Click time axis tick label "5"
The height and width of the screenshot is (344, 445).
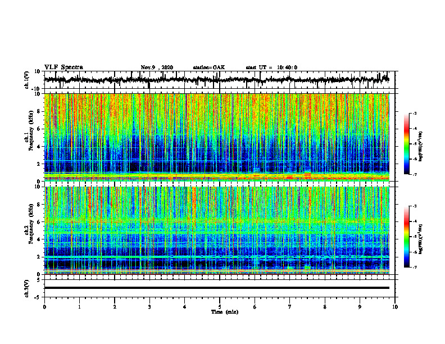(220, 307)
